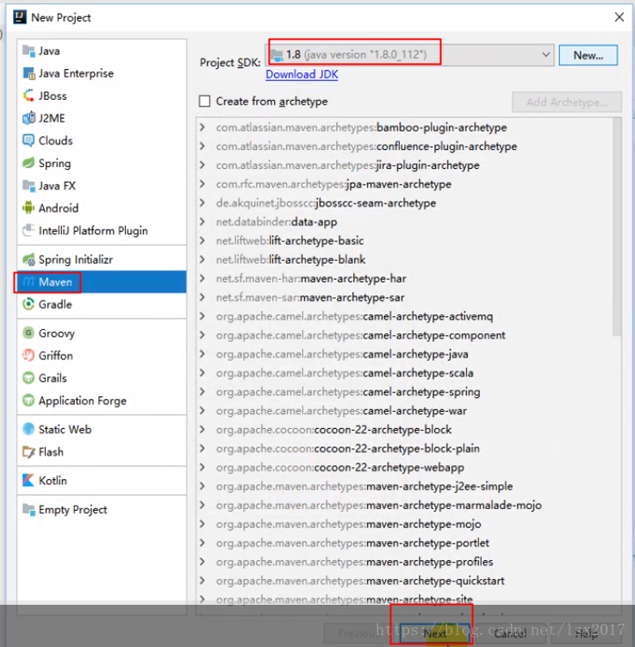The width and height of the screenshot is (635, 647).
Task: Click the Grails icon
Action: (x=28, y=378)
